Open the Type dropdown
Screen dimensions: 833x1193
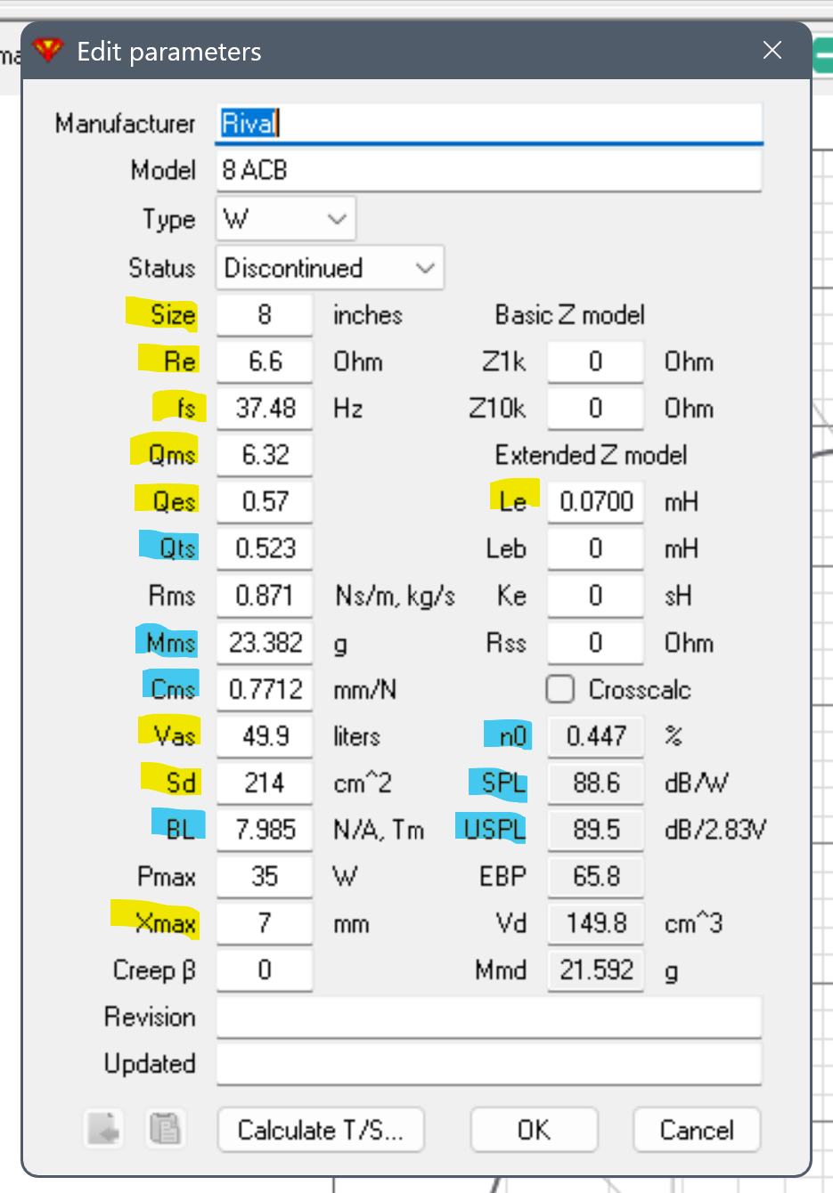(285, 219)
